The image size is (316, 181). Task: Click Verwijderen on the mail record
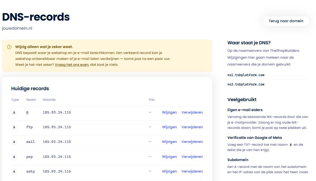(192, 142)
